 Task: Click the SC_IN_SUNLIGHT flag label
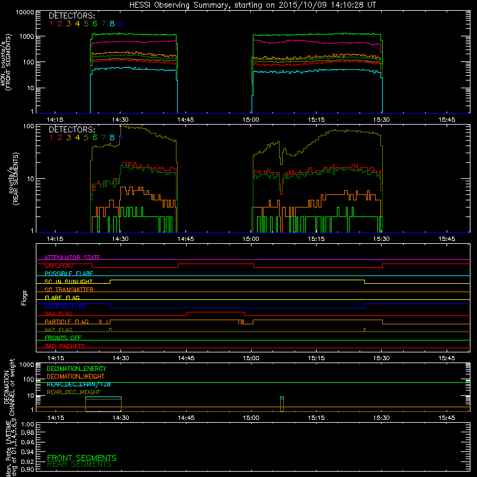(69, 281)
